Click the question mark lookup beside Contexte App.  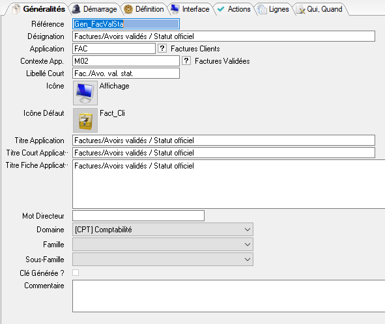(x=186, y=61)
